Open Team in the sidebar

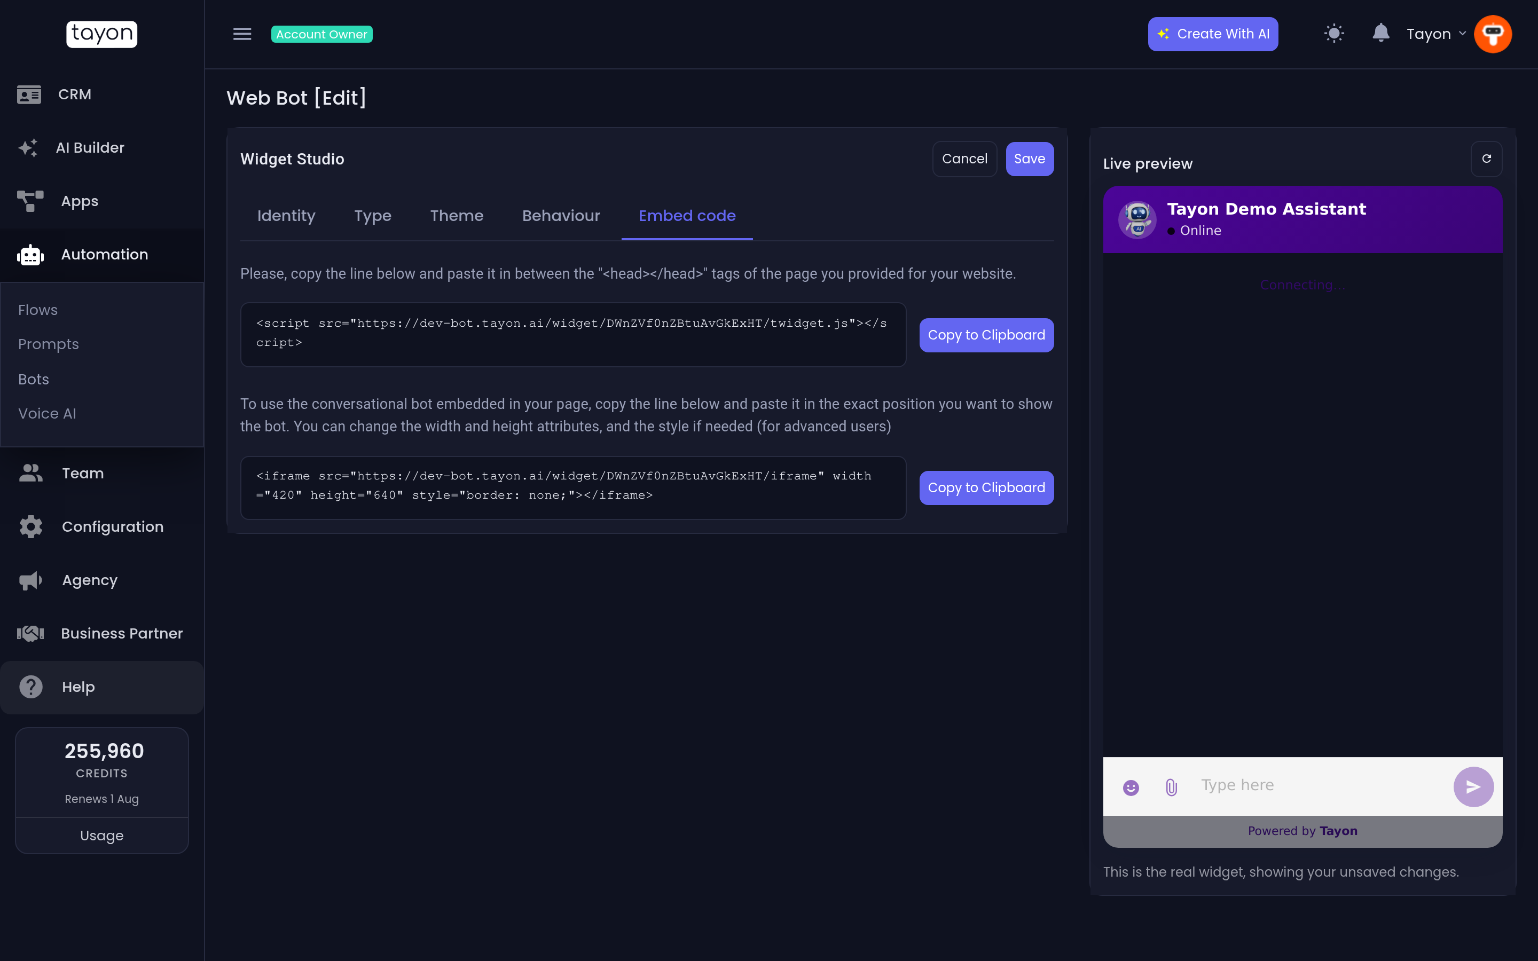tap(101, 473)
